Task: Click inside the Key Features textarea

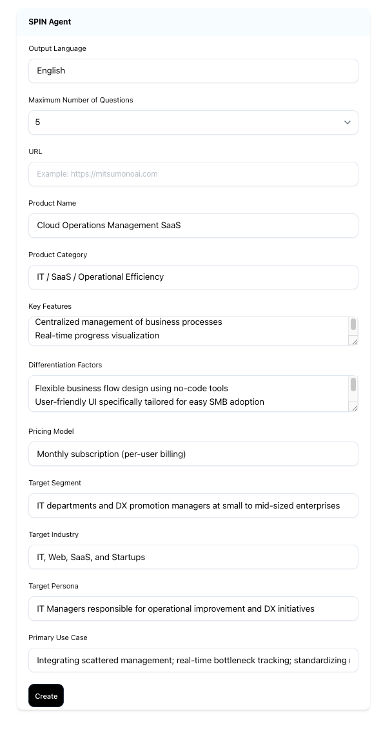Action: [x=187, y=331]
